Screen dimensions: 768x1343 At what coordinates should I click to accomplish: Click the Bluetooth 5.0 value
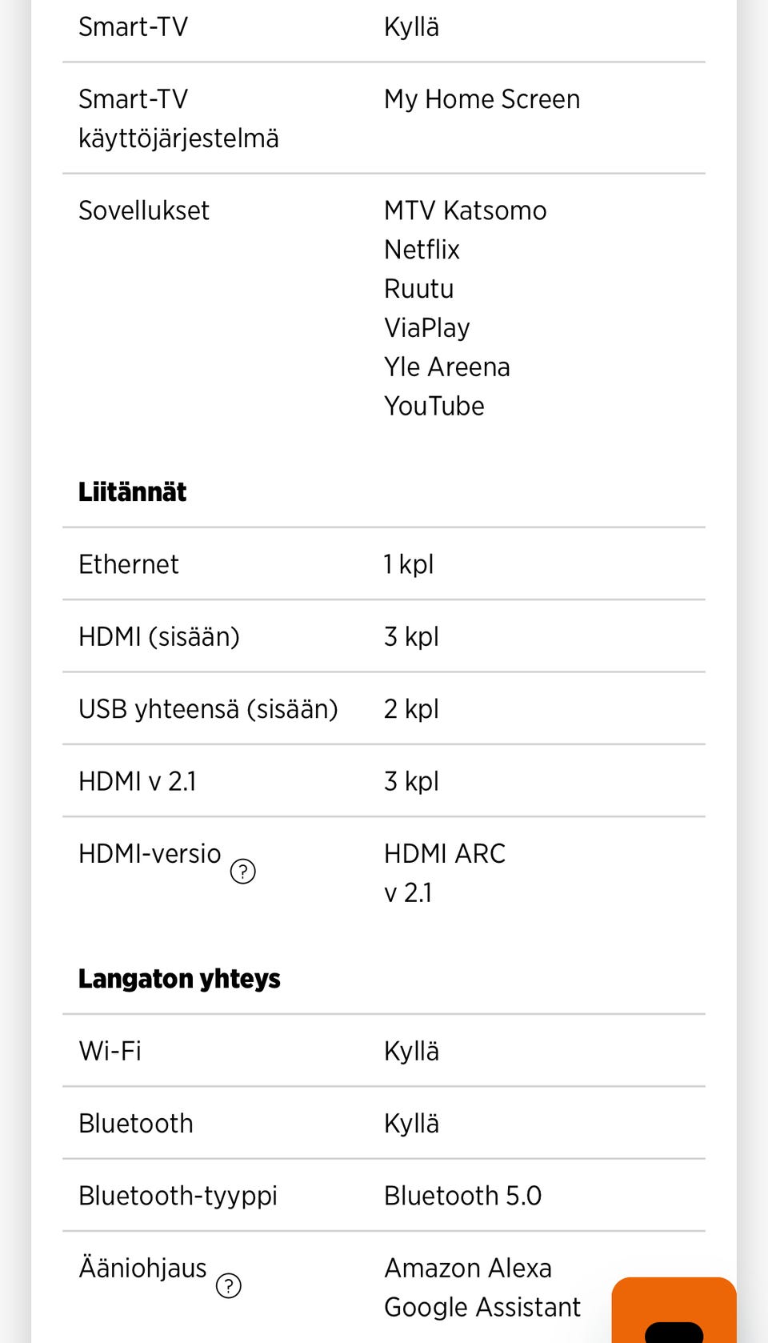pos(462,1196)
